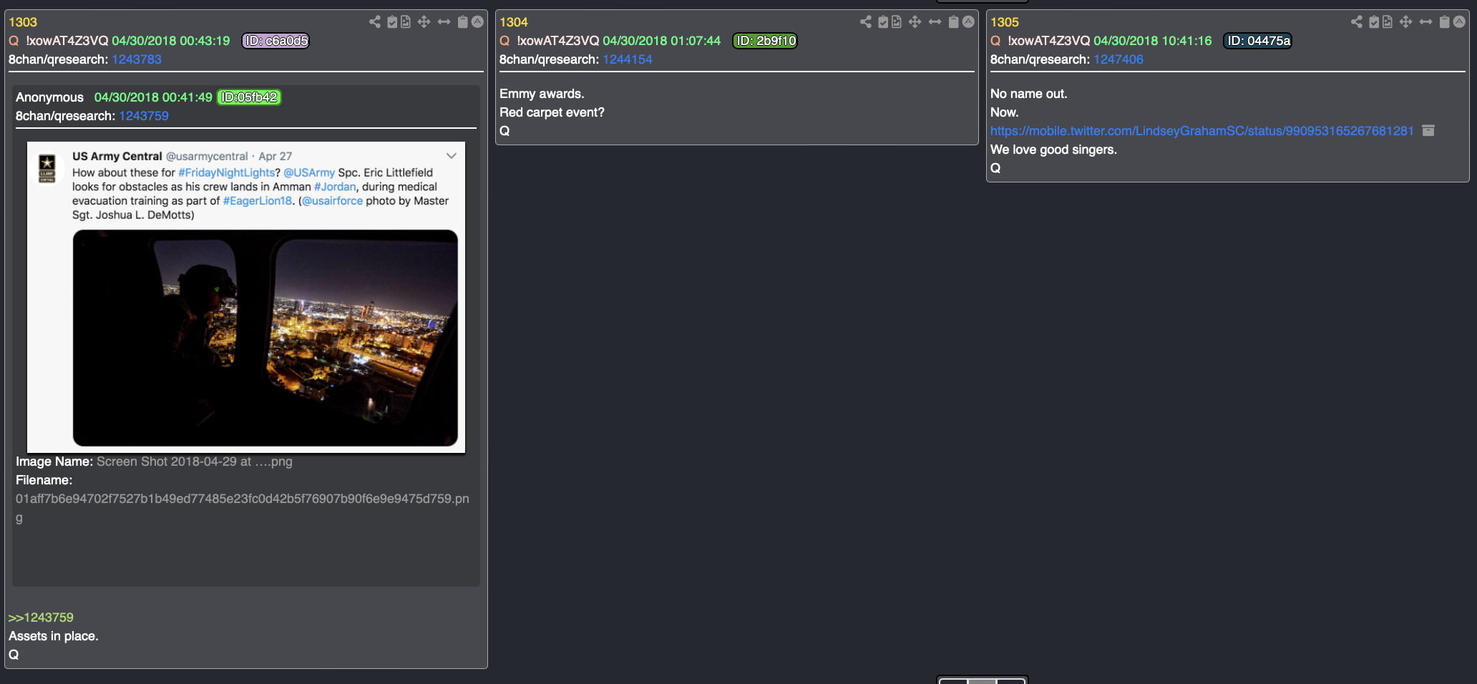Click the four-way move icon on post 1305
The height and width of the screenshot is (684, 1477).
pos(1406,22)
